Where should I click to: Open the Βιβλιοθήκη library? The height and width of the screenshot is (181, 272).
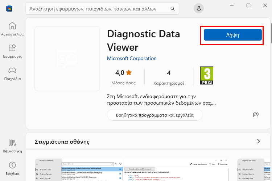12,146
